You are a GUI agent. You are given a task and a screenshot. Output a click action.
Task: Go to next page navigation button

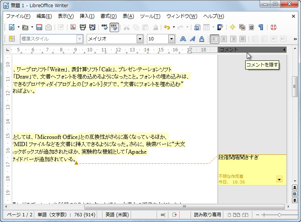[x=295, y=200]
